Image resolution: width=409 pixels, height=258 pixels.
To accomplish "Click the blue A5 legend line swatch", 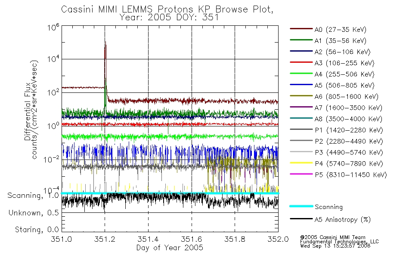I will point(301,85).
